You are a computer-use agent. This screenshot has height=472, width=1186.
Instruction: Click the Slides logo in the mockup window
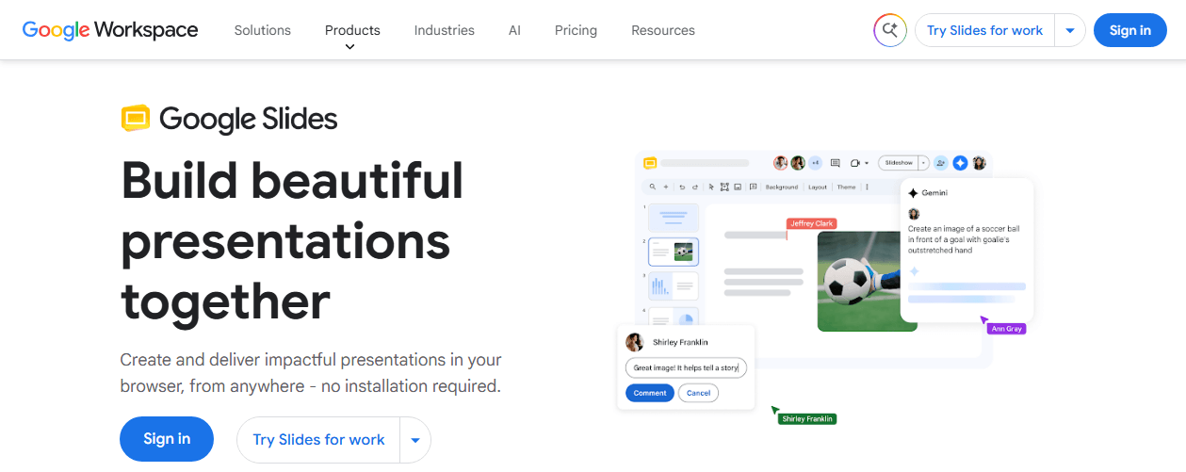click(650, 163)
